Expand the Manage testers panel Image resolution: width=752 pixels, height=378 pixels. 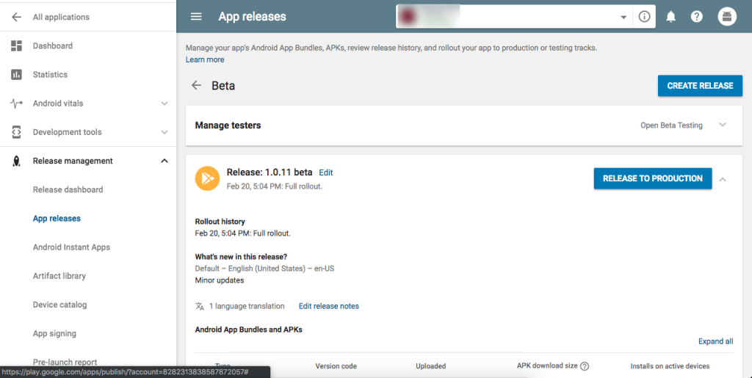coord(723,125)
